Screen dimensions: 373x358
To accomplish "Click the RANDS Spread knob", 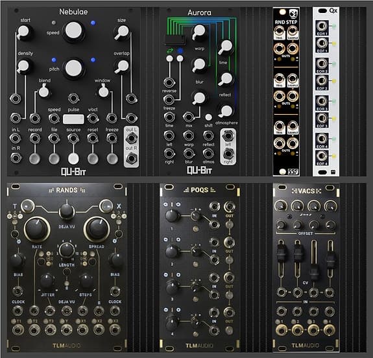I will pos(97,229).
